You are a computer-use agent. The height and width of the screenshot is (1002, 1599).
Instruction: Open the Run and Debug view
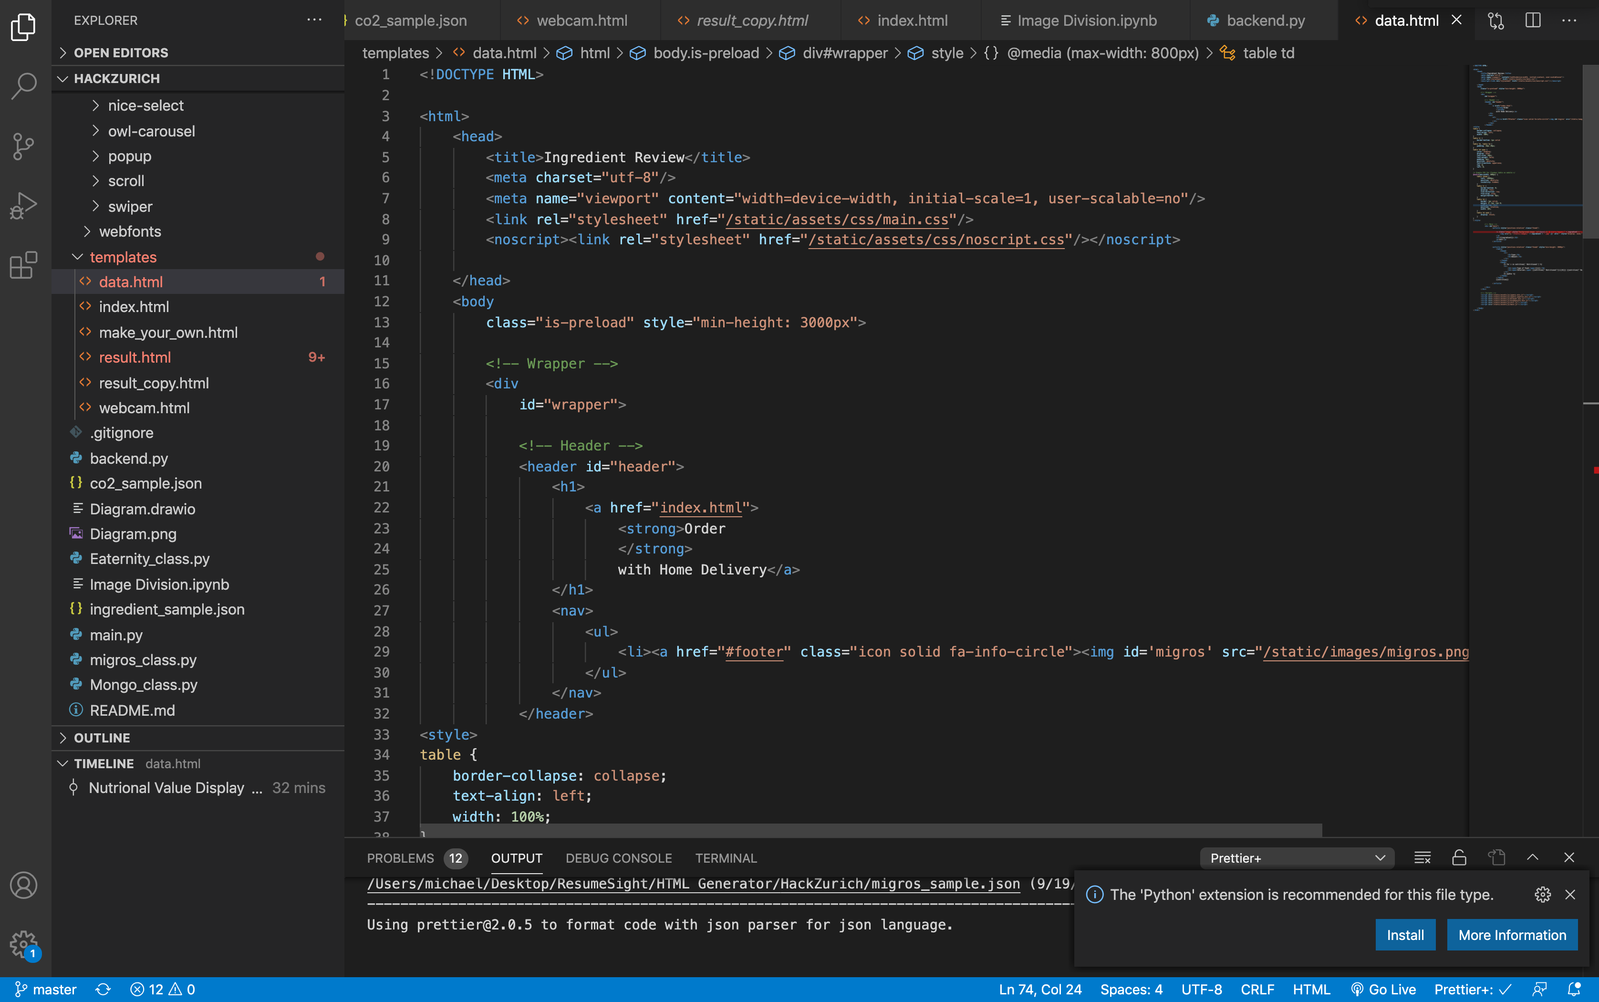pos(24,206)
